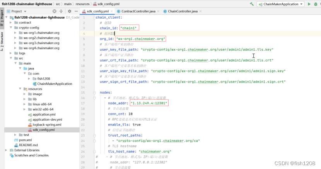
Task: Click the "1.13.249.4:12301" node address
Action: 149,103
